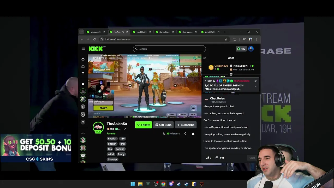Screen dimensions: 334x188
Task: Click NinjaEdgeYT in gift leaderboard
Action: pyautogui.click(x=241, y=66)
